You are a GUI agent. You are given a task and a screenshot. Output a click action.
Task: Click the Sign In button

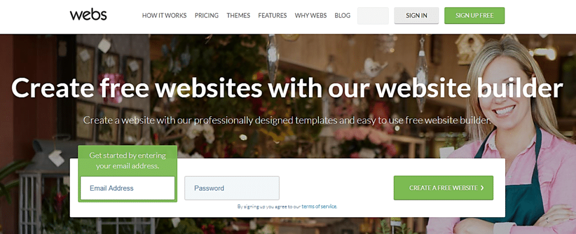[x=417, y=16]
